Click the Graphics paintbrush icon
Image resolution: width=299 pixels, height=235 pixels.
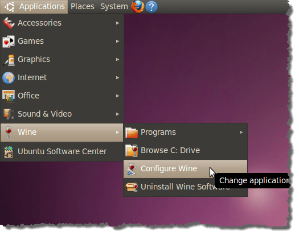9,60
